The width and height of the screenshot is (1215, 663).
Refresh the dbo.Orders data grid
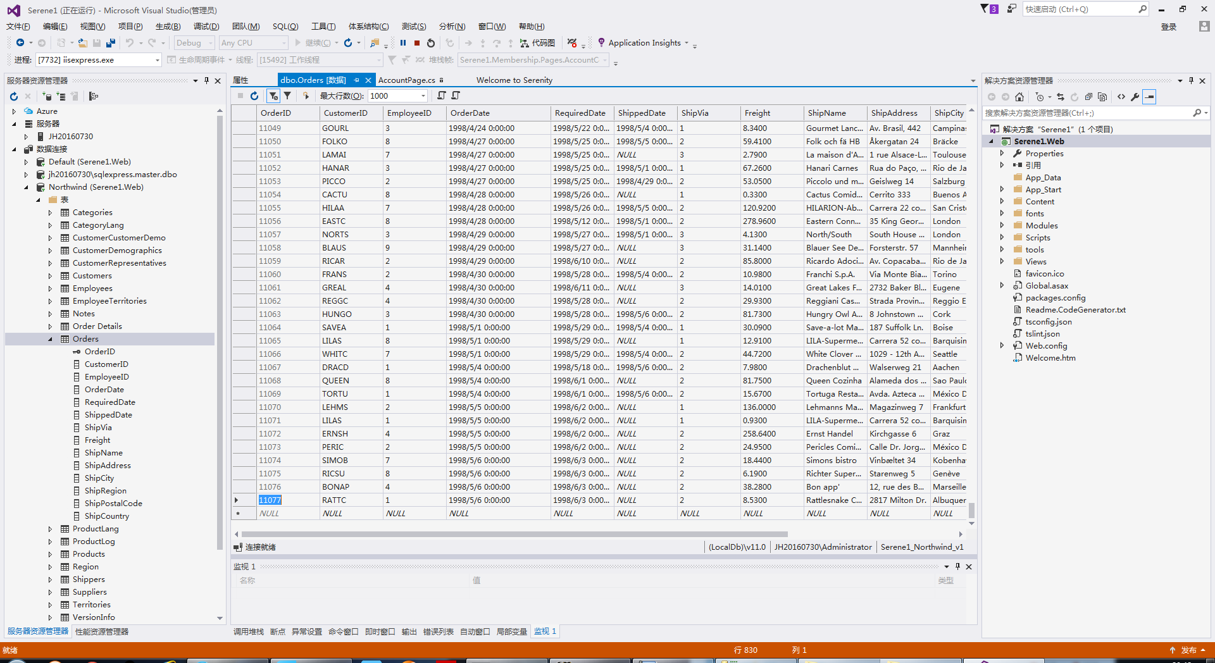point(254,96)
